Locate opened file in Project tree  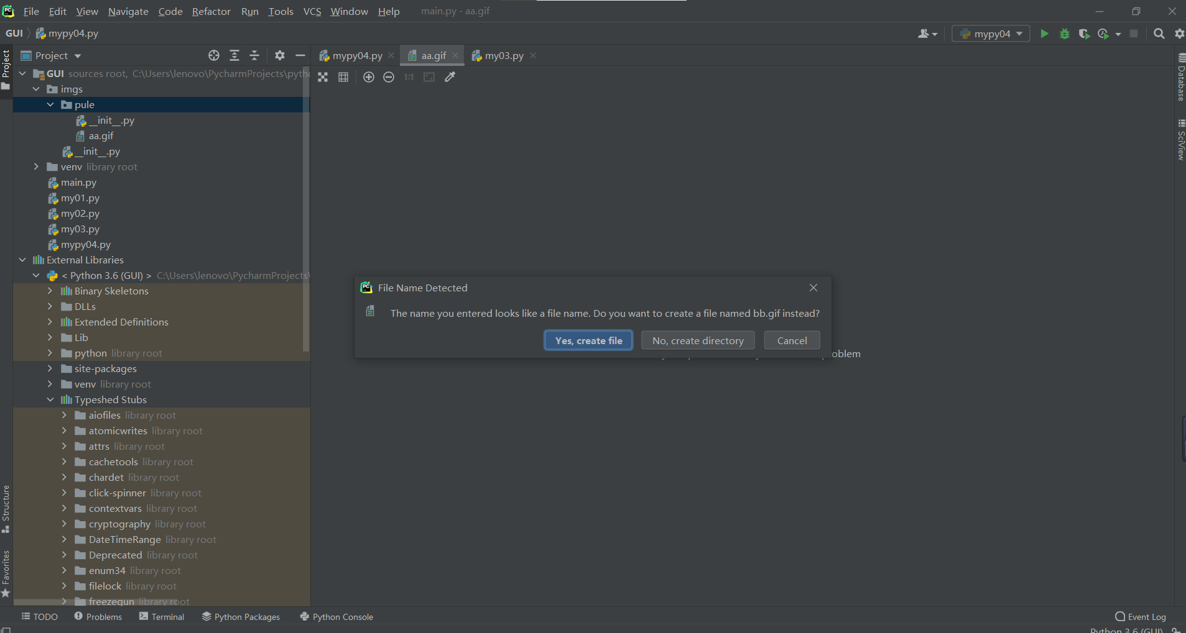coord(214,55)
